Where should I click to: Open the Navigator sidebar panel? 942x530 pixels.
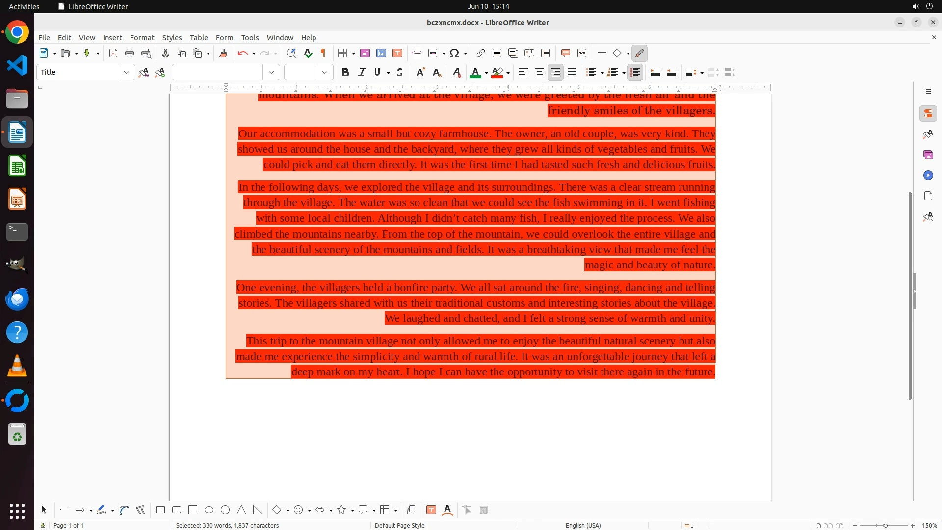(928, 176)
